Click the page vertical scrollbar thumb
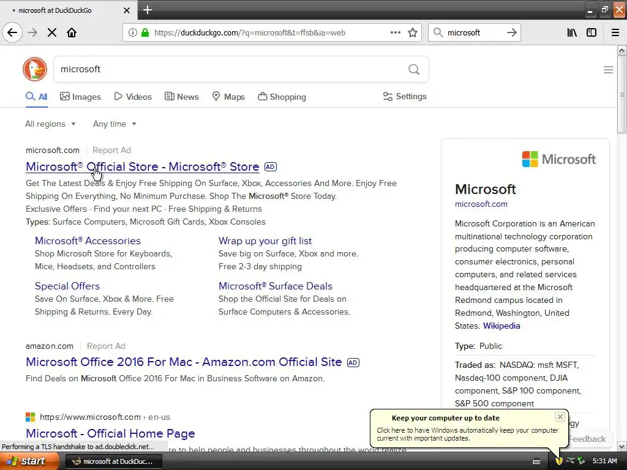The image size is (627, 470). [x=621, y=94]
